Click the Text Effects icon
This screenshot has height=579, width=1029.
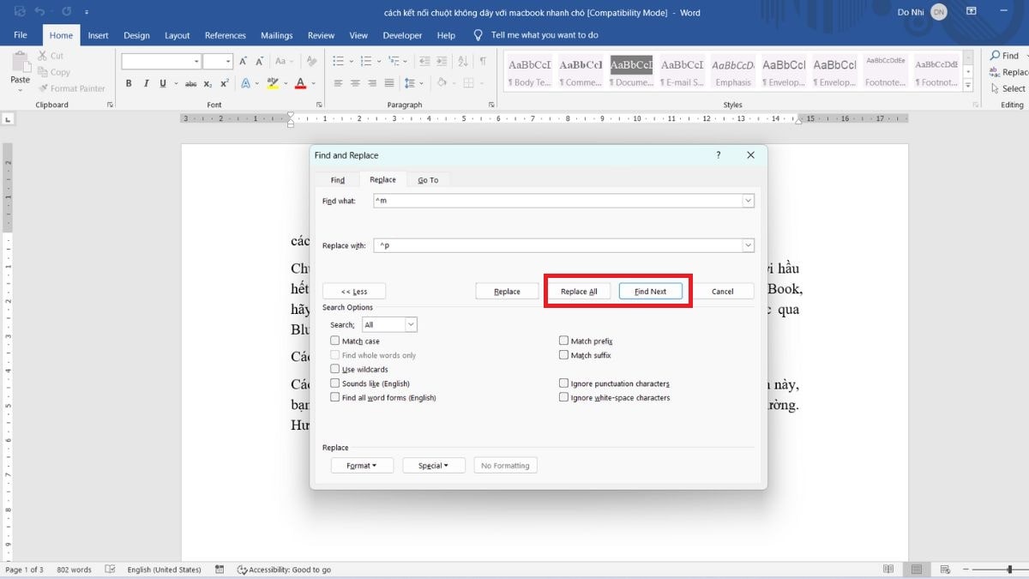click(245, 83)
